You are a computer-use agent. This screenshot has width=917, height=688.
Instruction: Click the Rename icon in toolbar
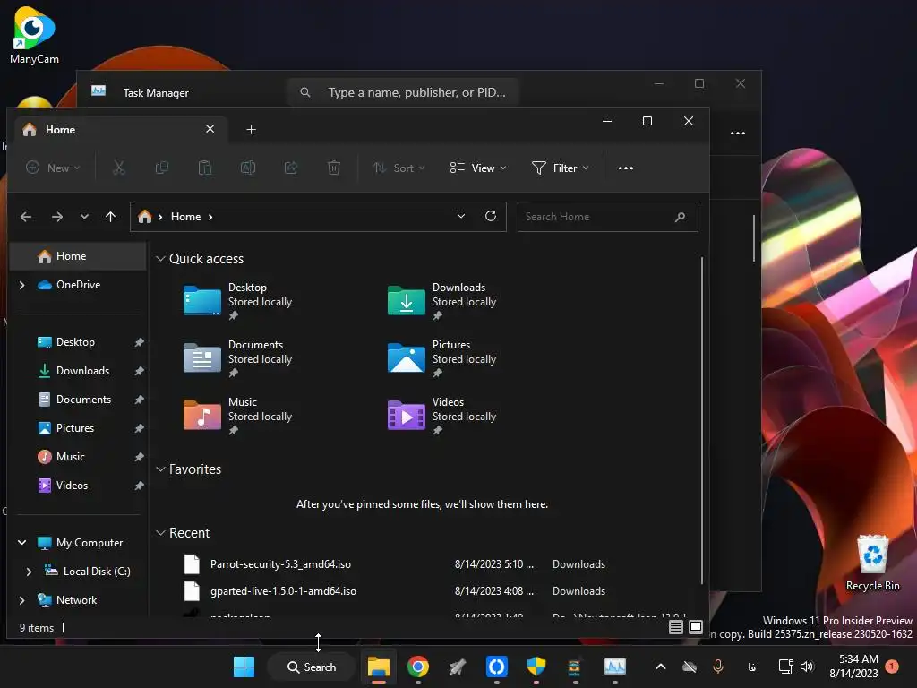pyautogui.click(x=248, y=168)
